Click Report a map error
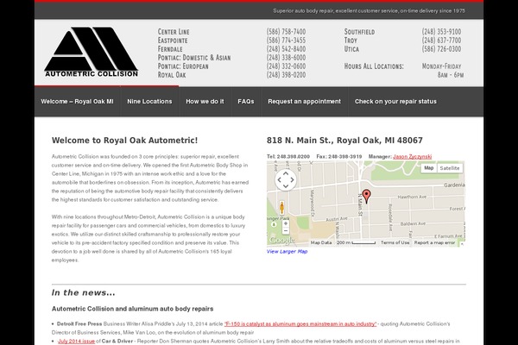The width and height of the screenshot is (518, 345). click(434, 242)
